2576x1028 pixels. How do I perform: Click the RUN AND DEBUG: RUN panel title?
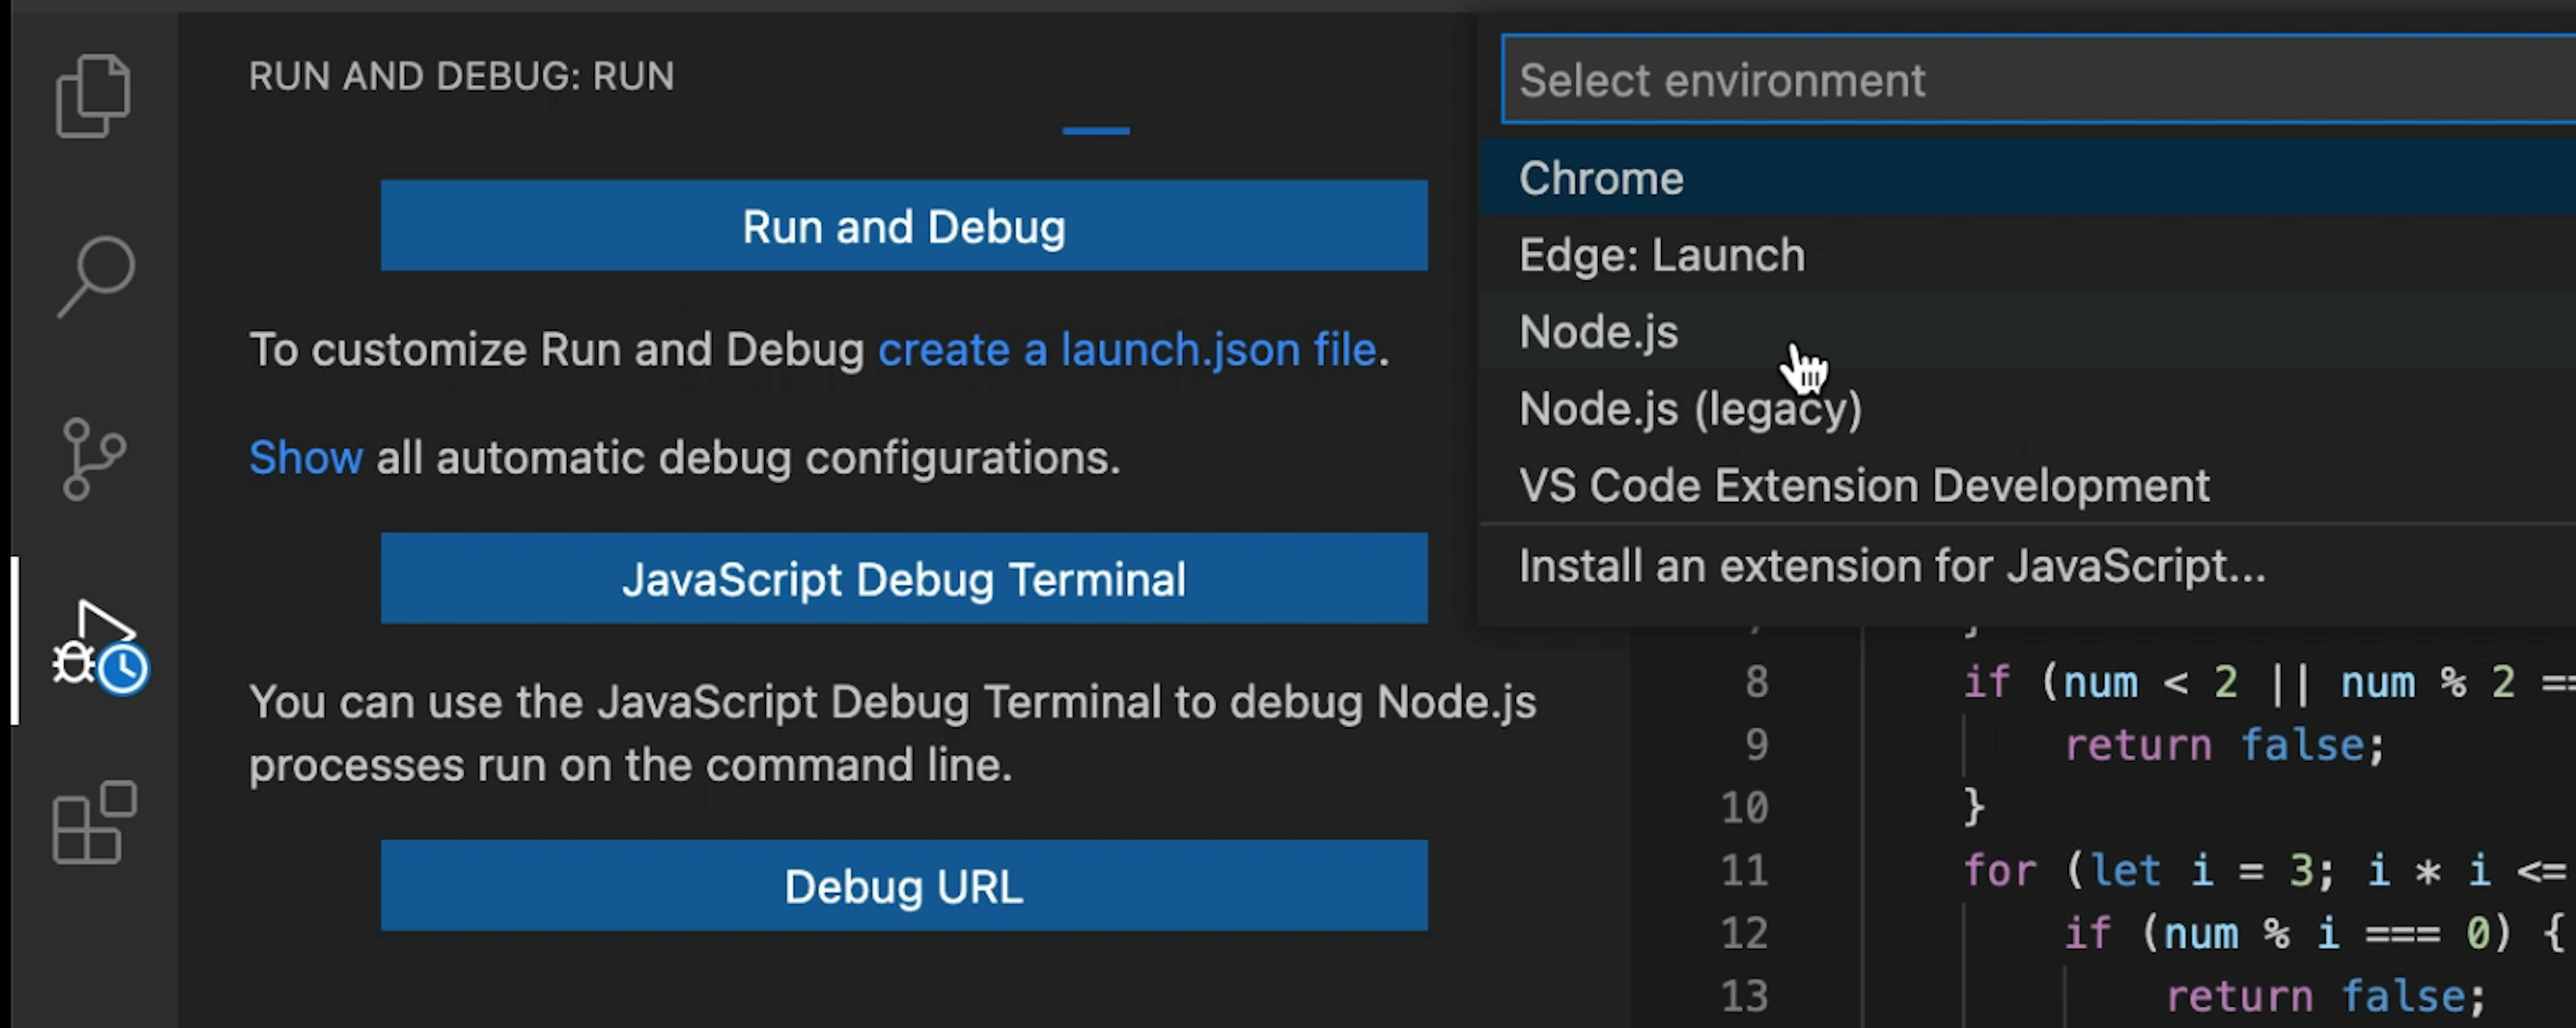tap(461, 76)
